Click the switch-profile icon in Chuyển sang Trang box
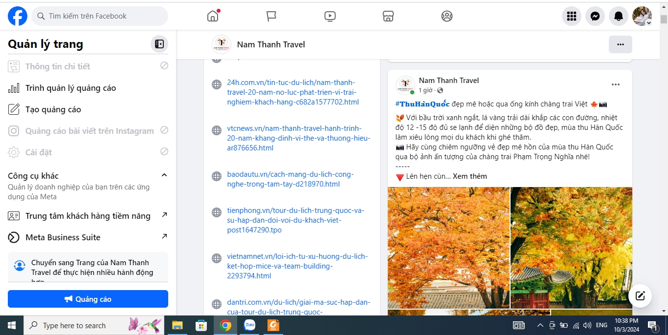This screenshot has width=668, height=335. click(x=20, y=266)
